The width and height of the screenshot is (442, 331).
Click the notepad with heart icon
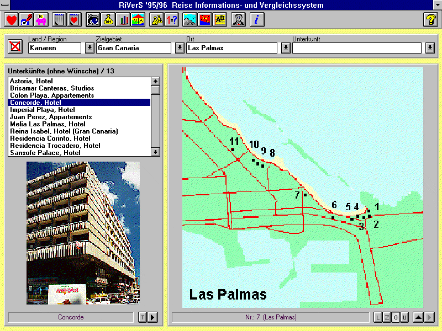[74, 20]
